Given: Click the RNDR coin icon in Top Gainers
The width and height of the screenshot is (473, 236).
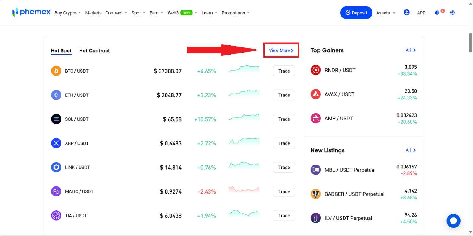Looking at the screenshot, I should [315, 70].
